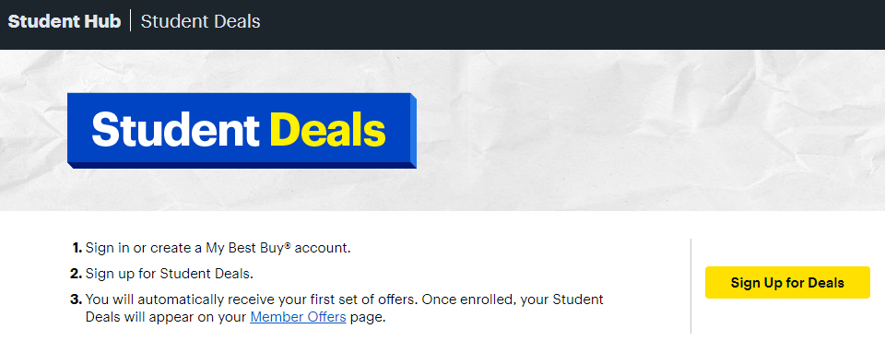Follow the Member Offers hyperlink
885x364 pixels.
(x=298, y=317)
